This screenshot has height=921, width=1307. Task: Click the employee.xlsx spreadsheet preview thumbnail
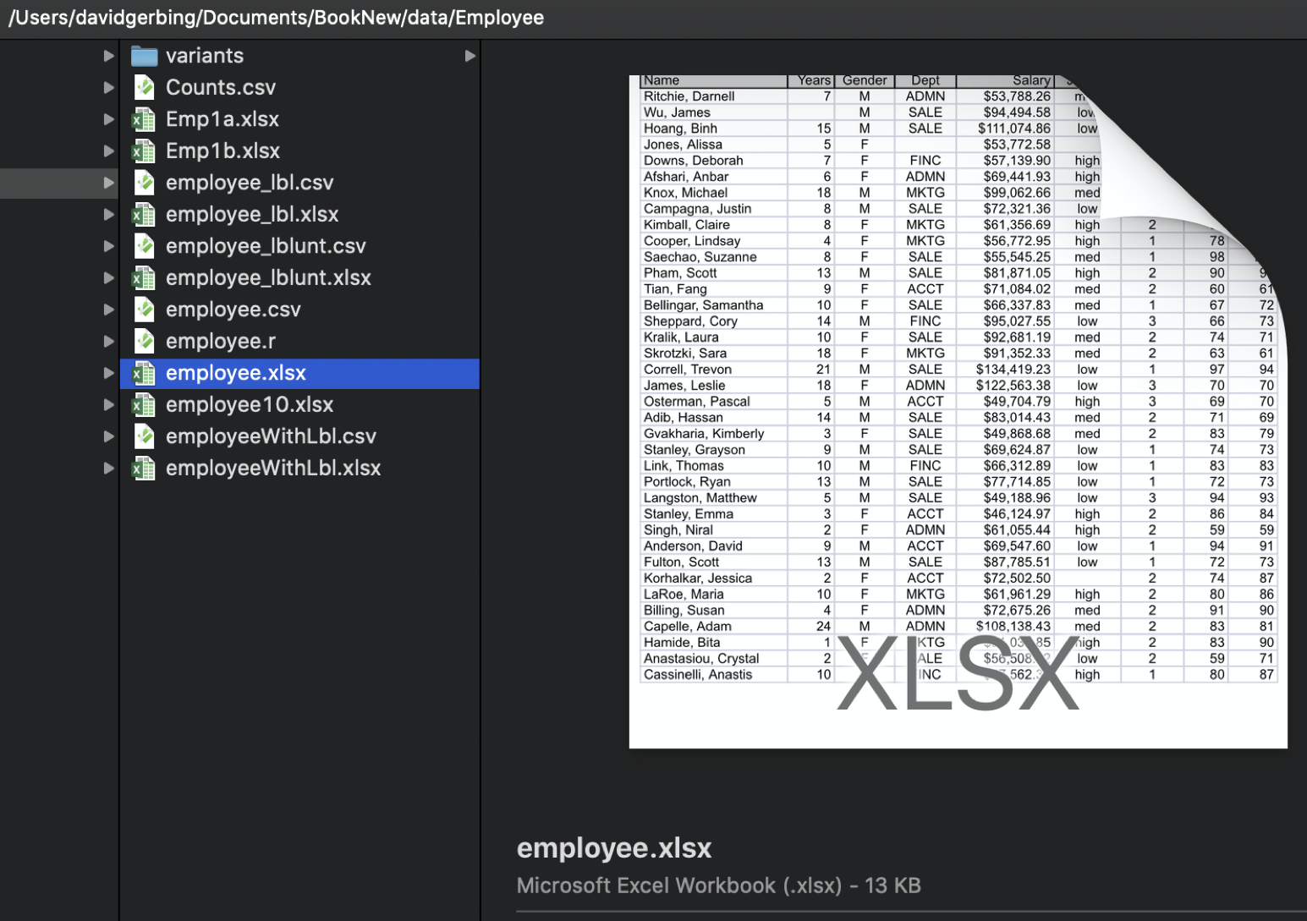tap(958, 411)
